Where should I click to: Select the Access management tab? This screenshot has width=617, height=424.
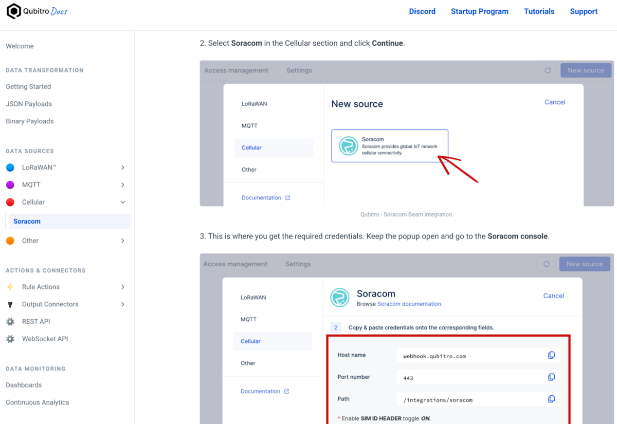[236, 70]
